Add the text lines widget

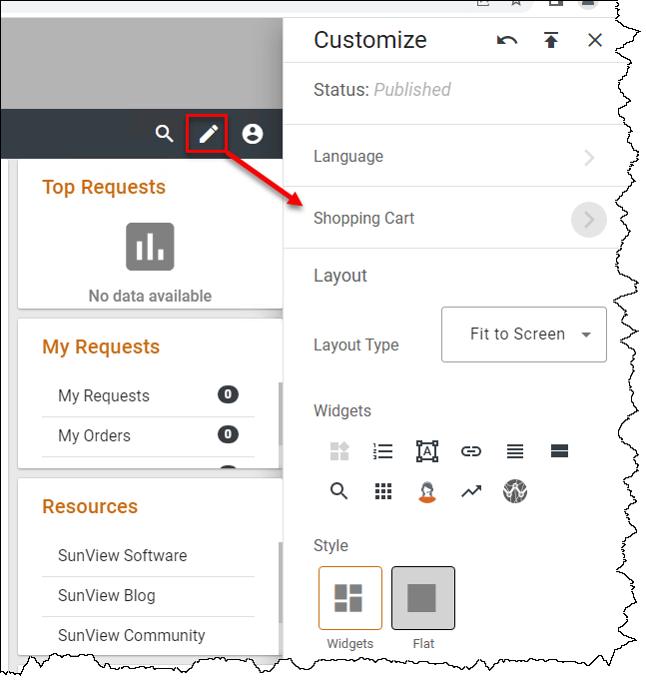point(515,451)
